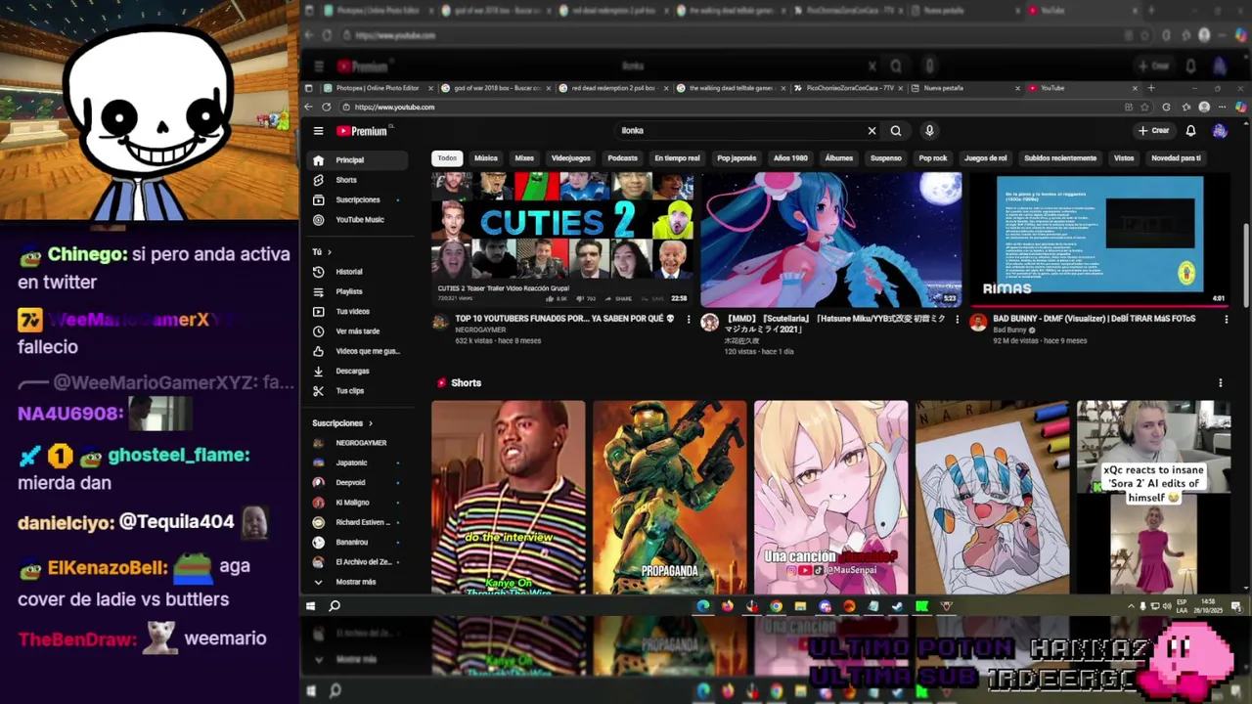Switch to the walking dead telltale tab

click(x=731, y=88)
